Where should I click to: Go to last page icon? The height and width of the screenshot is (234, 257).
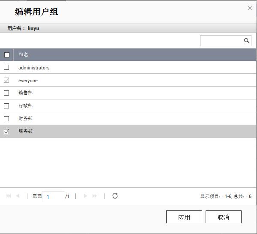point(95,196)
